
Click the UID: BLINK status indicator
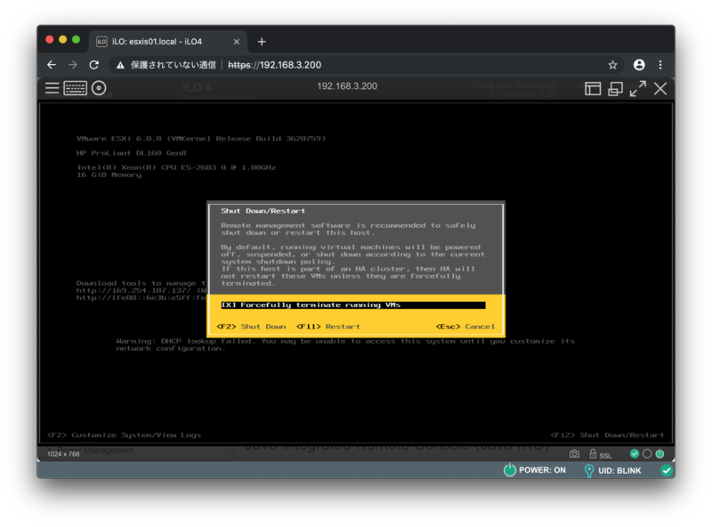tap(613, 470)
